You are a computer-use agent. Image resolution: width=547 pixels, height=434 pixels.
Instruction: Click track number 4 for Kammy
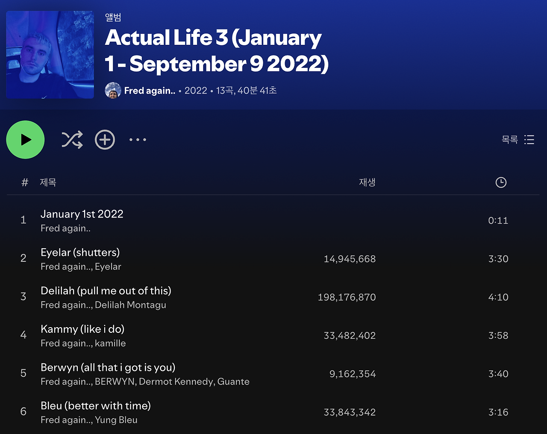[x=24, y=335]
